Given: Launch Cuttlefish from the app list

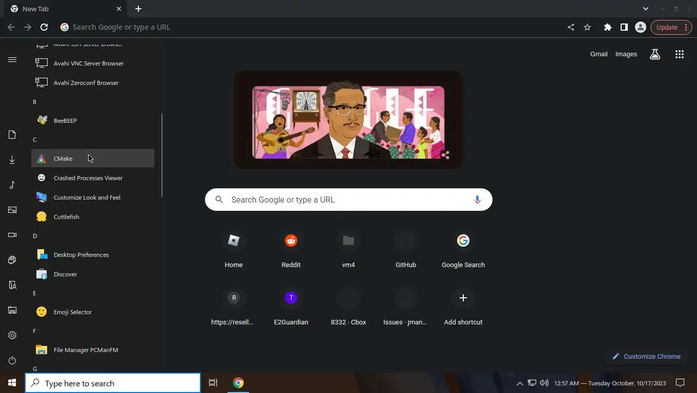Looking at the screenshot, I should click(x=93, y=216).
